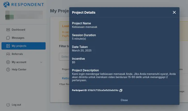Select the My projects menu item
The height and width of the screenshot is (111, 188).
click(24, 46)
